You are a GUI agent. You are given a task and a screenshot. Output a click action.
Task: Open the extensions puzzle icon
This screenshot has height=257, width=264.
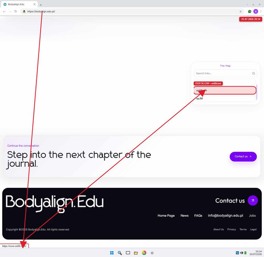[x=250, y=12]
